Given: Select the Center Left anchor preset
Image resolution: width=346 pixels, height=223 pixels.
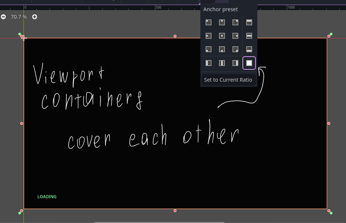Looking at the screenshot, I should point(209,36).
